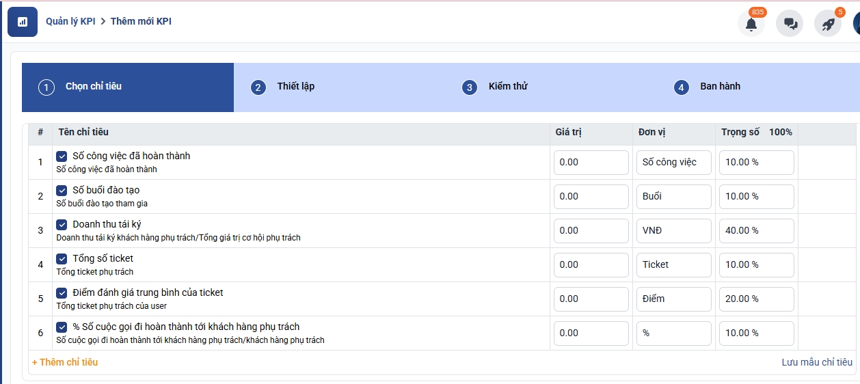
Task: Click the KPI chart logo icon
Action: tap(23, 22)
